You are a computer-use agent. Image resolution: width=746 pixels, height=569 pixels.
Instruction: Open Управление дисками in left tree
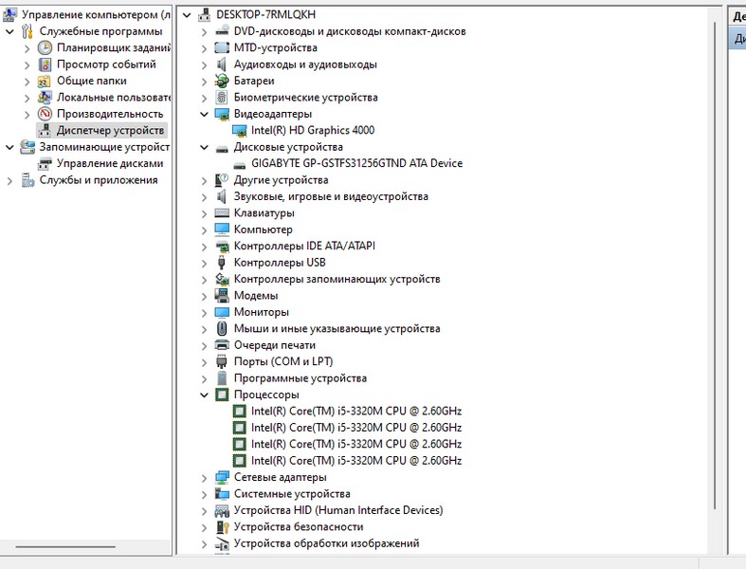(x=109, y=163)
